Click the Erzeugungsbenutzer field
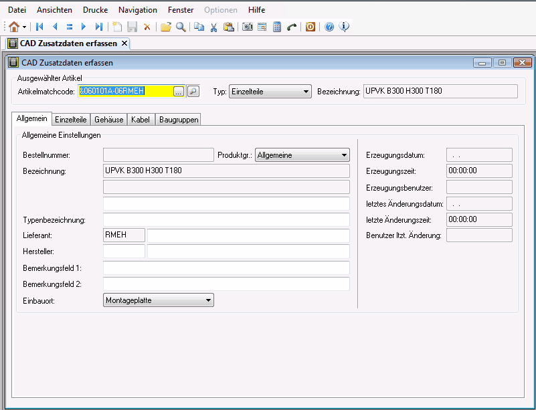The height and width of the screenshot is (410, 536). 479,187
